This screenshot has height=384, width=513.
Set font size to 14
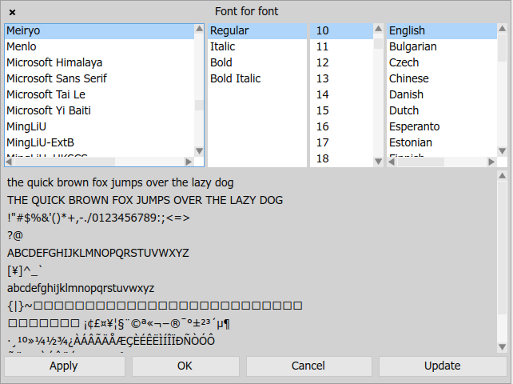click(341, 94)
